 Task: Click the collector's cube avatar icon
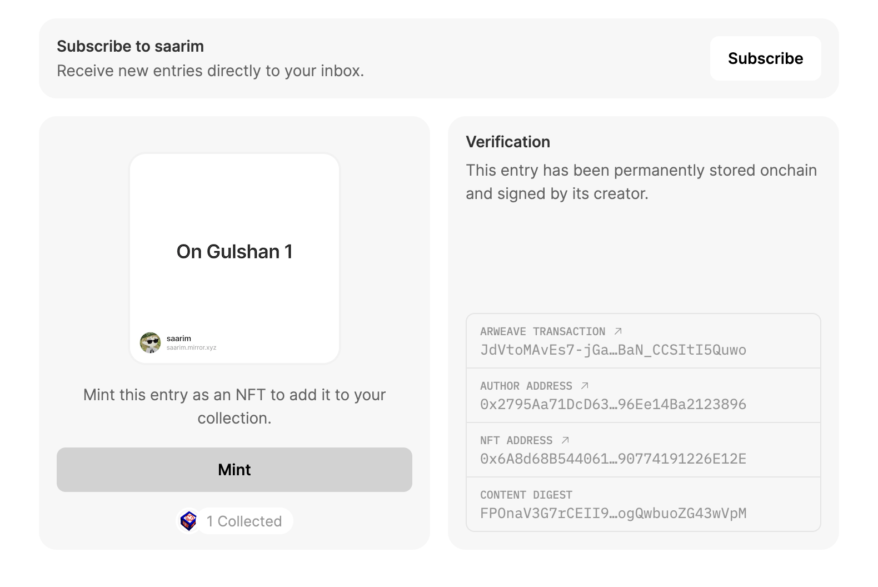[x=189, y=521]
